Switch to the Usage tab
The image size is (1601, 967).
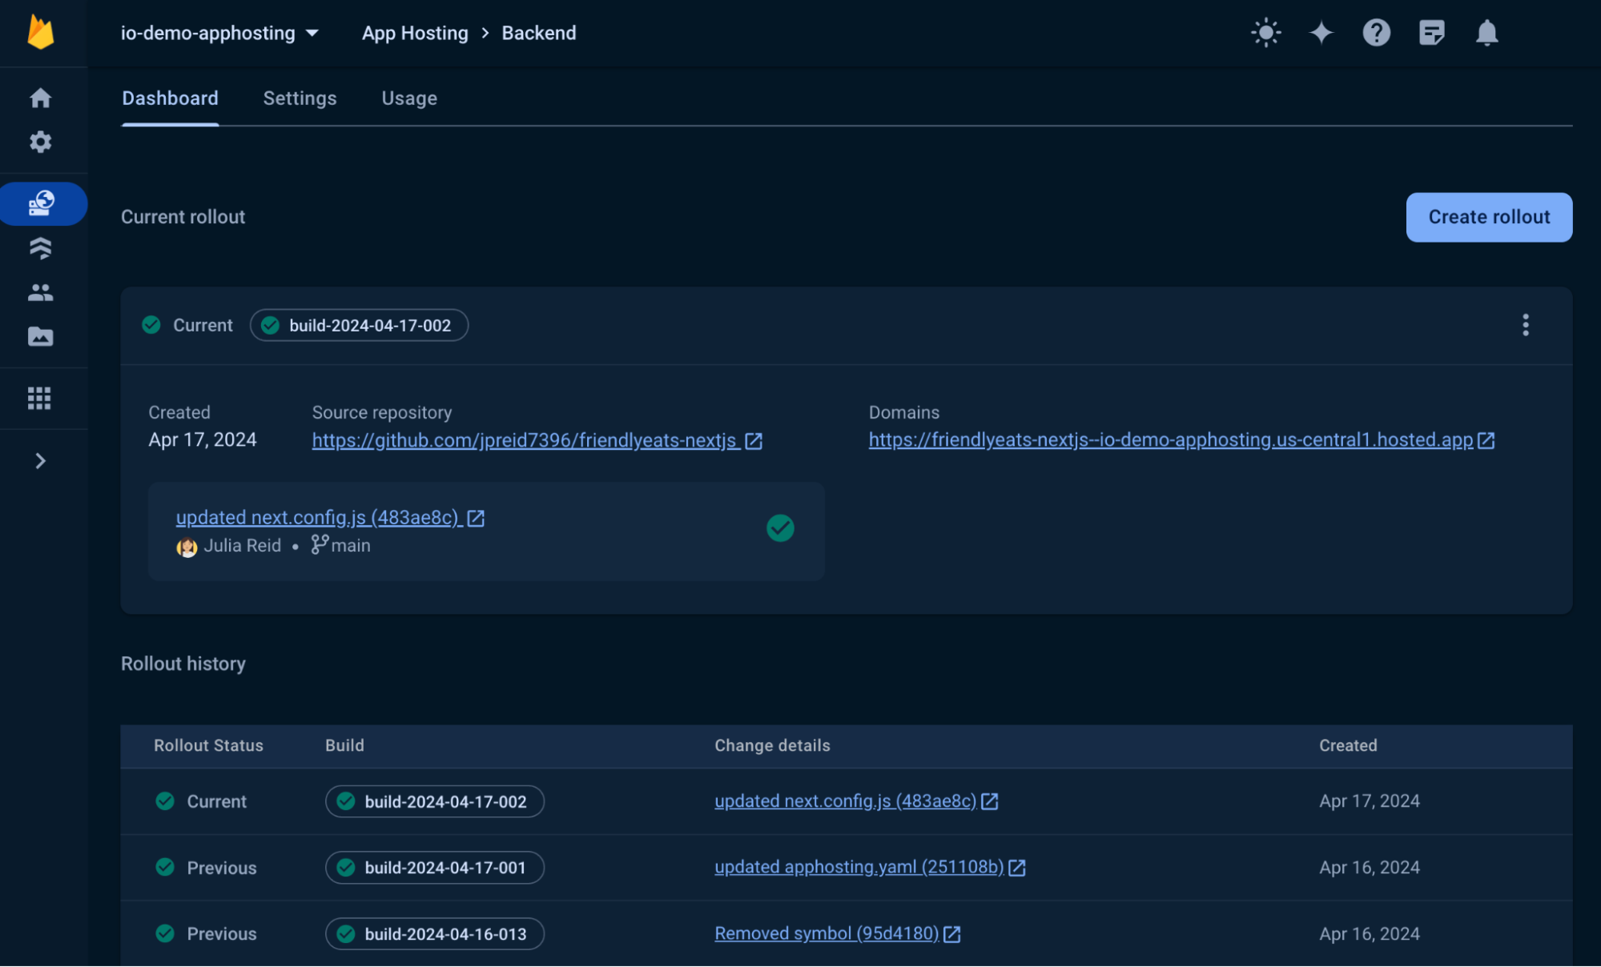pos(408,97)
